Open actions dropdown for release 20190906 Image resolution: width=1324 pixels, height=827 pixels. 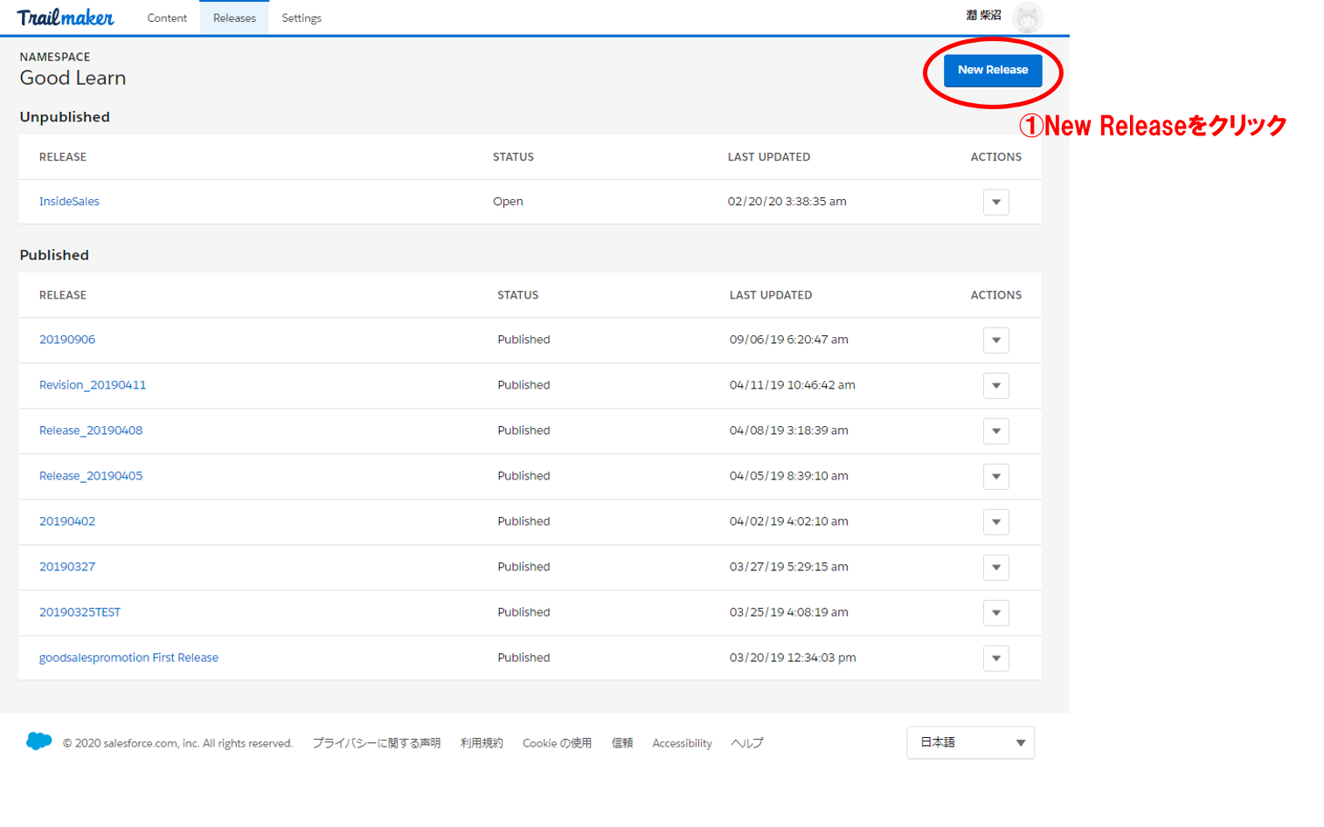[x=995, y=341]
